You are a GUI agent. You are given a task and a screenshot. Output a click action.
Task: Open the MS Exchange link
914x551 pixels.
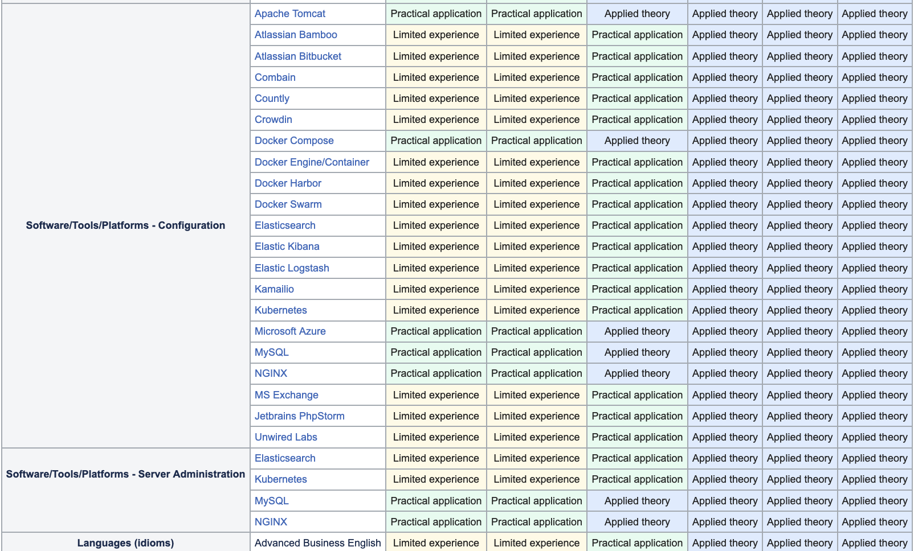point(286,395)
